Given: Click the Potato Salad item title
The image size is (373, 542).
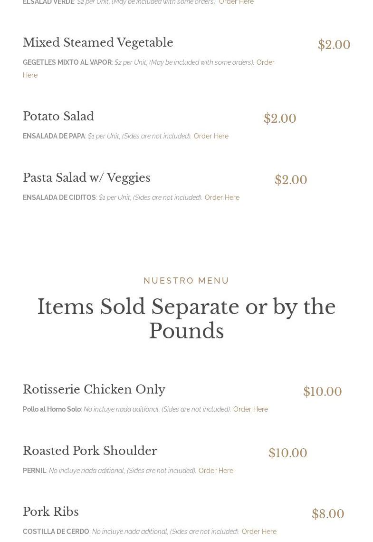Looking at the screenshot, I should pos(58,117).
